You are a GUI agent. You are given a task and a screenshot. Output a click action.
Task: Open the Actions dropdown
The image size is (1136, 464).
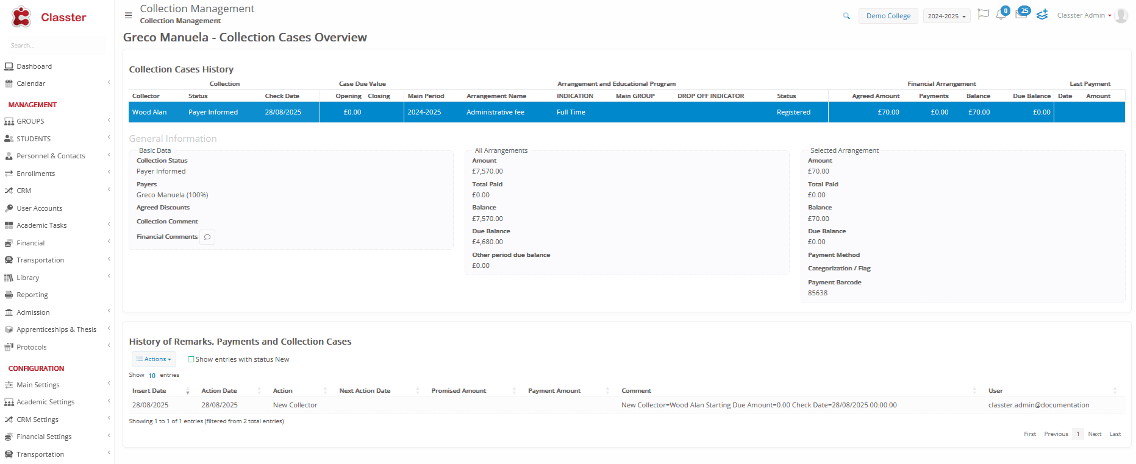click(x=154, y=359)
